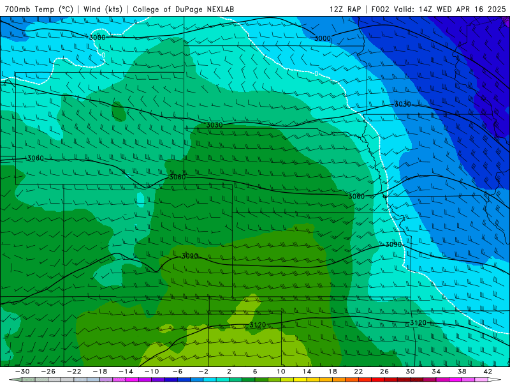Screen dimensions: 510x383
Task: Click the '700mb Temp (°C)' title text
Action: click(x=39, y=9)
